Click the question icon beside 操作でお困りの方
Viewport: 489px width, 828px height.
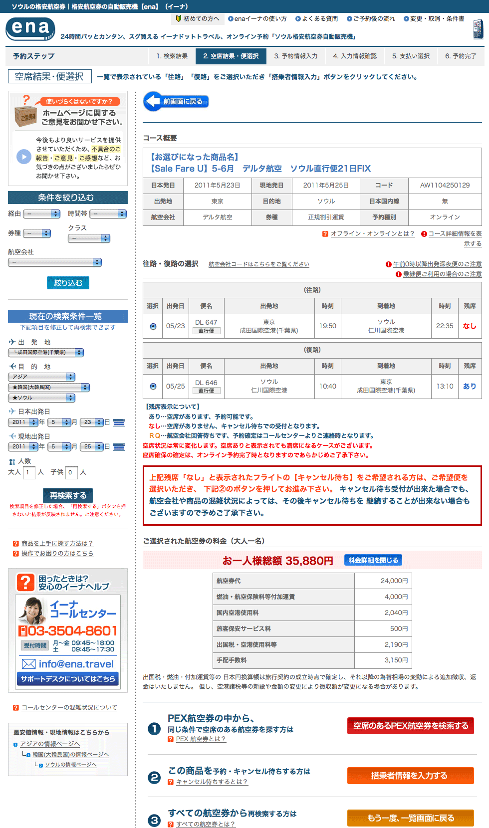[x=16, y=554]
